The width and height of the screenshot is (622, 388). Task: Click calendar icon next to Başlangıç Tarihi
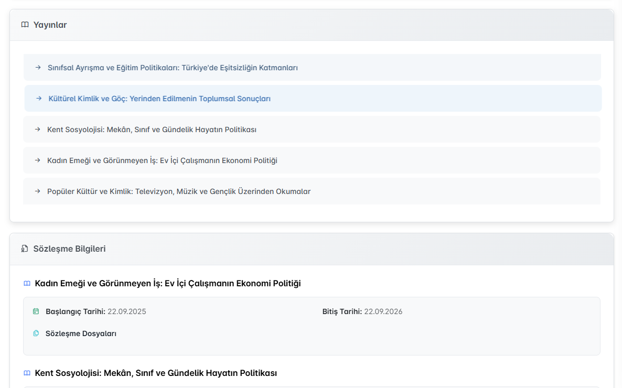36,311
